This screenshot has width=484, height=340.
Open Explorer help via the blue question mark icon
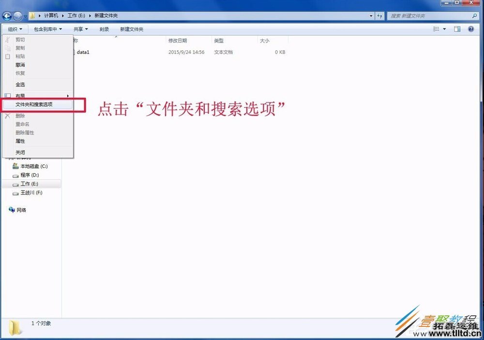click(470, 29)
